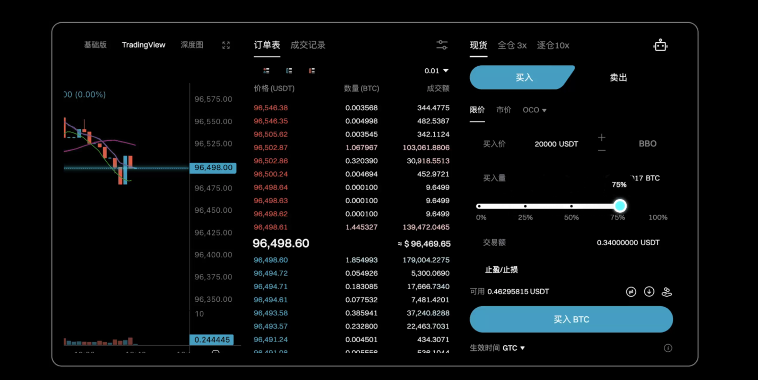
Task: Set amount slider to 100% label
Action: coord(658,217)
